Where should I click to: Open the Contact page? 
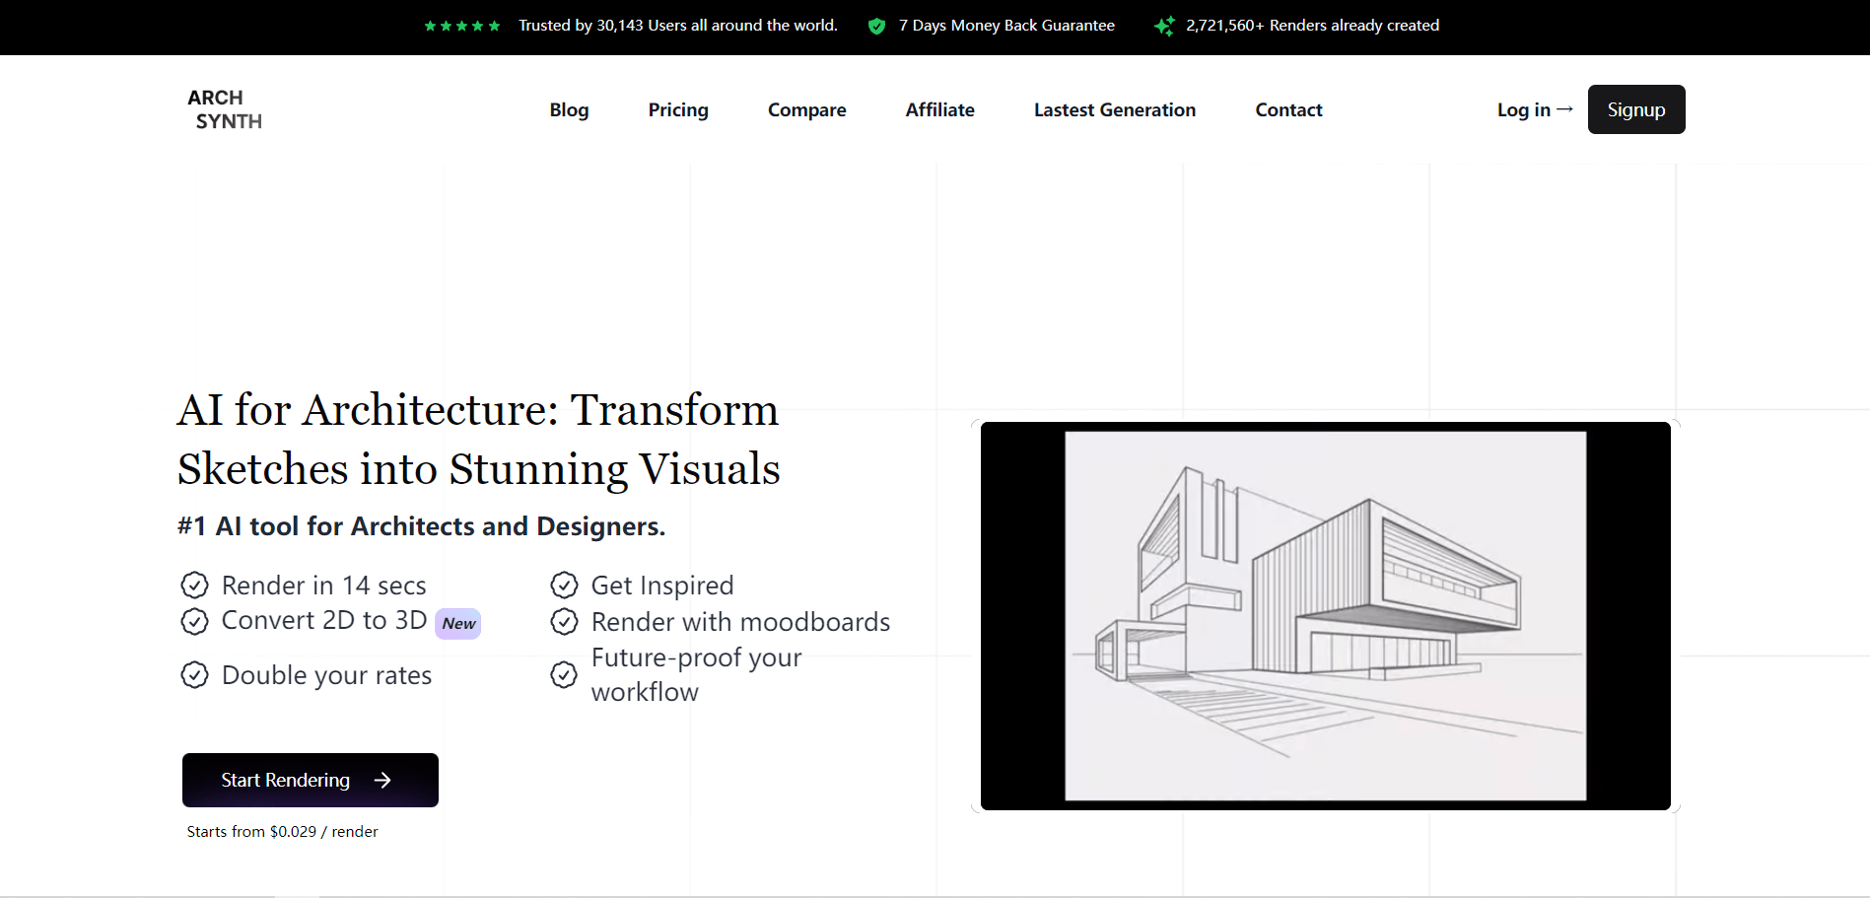tap(1288, 109)
